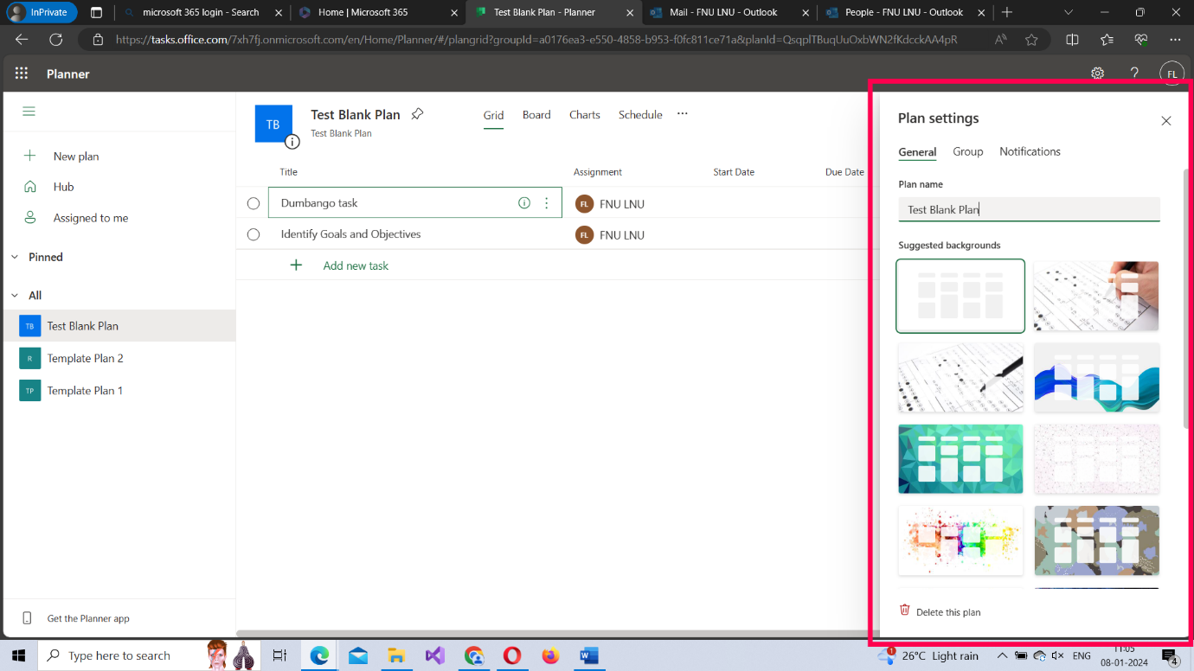Choose the green geometric background thumbnail

click(960, 459)
